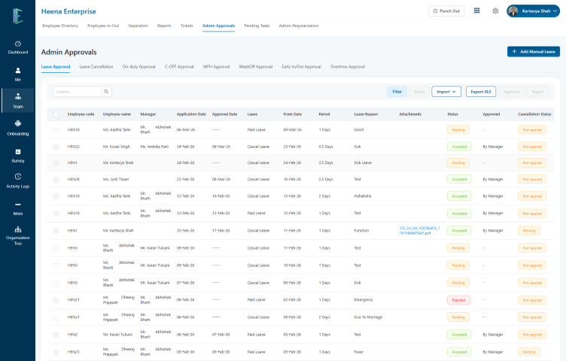Click into the Search input field
The width and height of the screenshot is (566, 361).
point(77,92)
